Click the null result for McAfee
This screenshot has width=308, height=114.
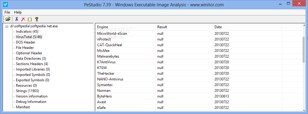coord(160,50)
